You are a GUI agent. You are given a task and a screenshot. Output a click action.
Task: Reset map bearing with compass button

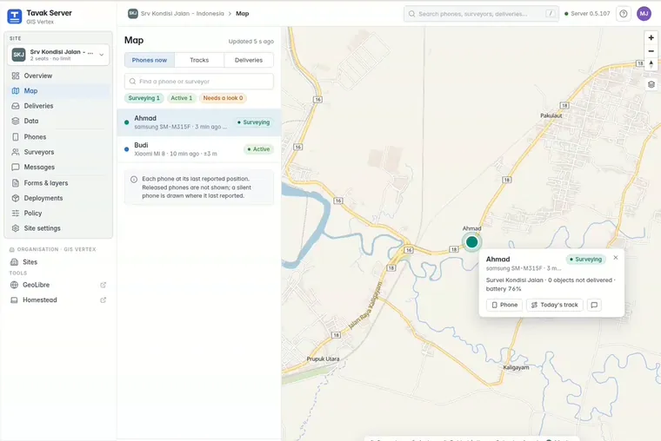[x=651, y=64]
